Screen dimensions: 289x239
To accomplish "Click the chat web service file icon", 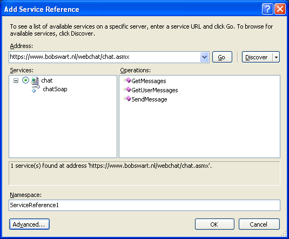I will [x=35, y=80].
